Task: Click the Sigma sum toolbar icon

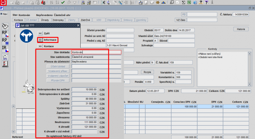Action: (184, 3)
